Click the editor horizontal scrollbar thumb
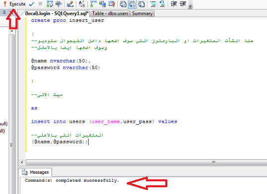This screenshot has width=267, height=194. click(x=146, y=162)
